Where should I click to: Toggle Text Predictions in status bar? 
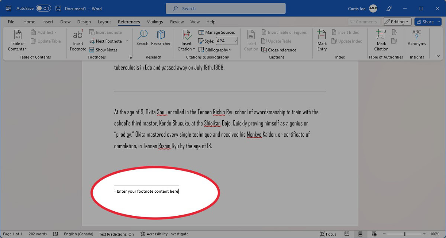[116, 234]
